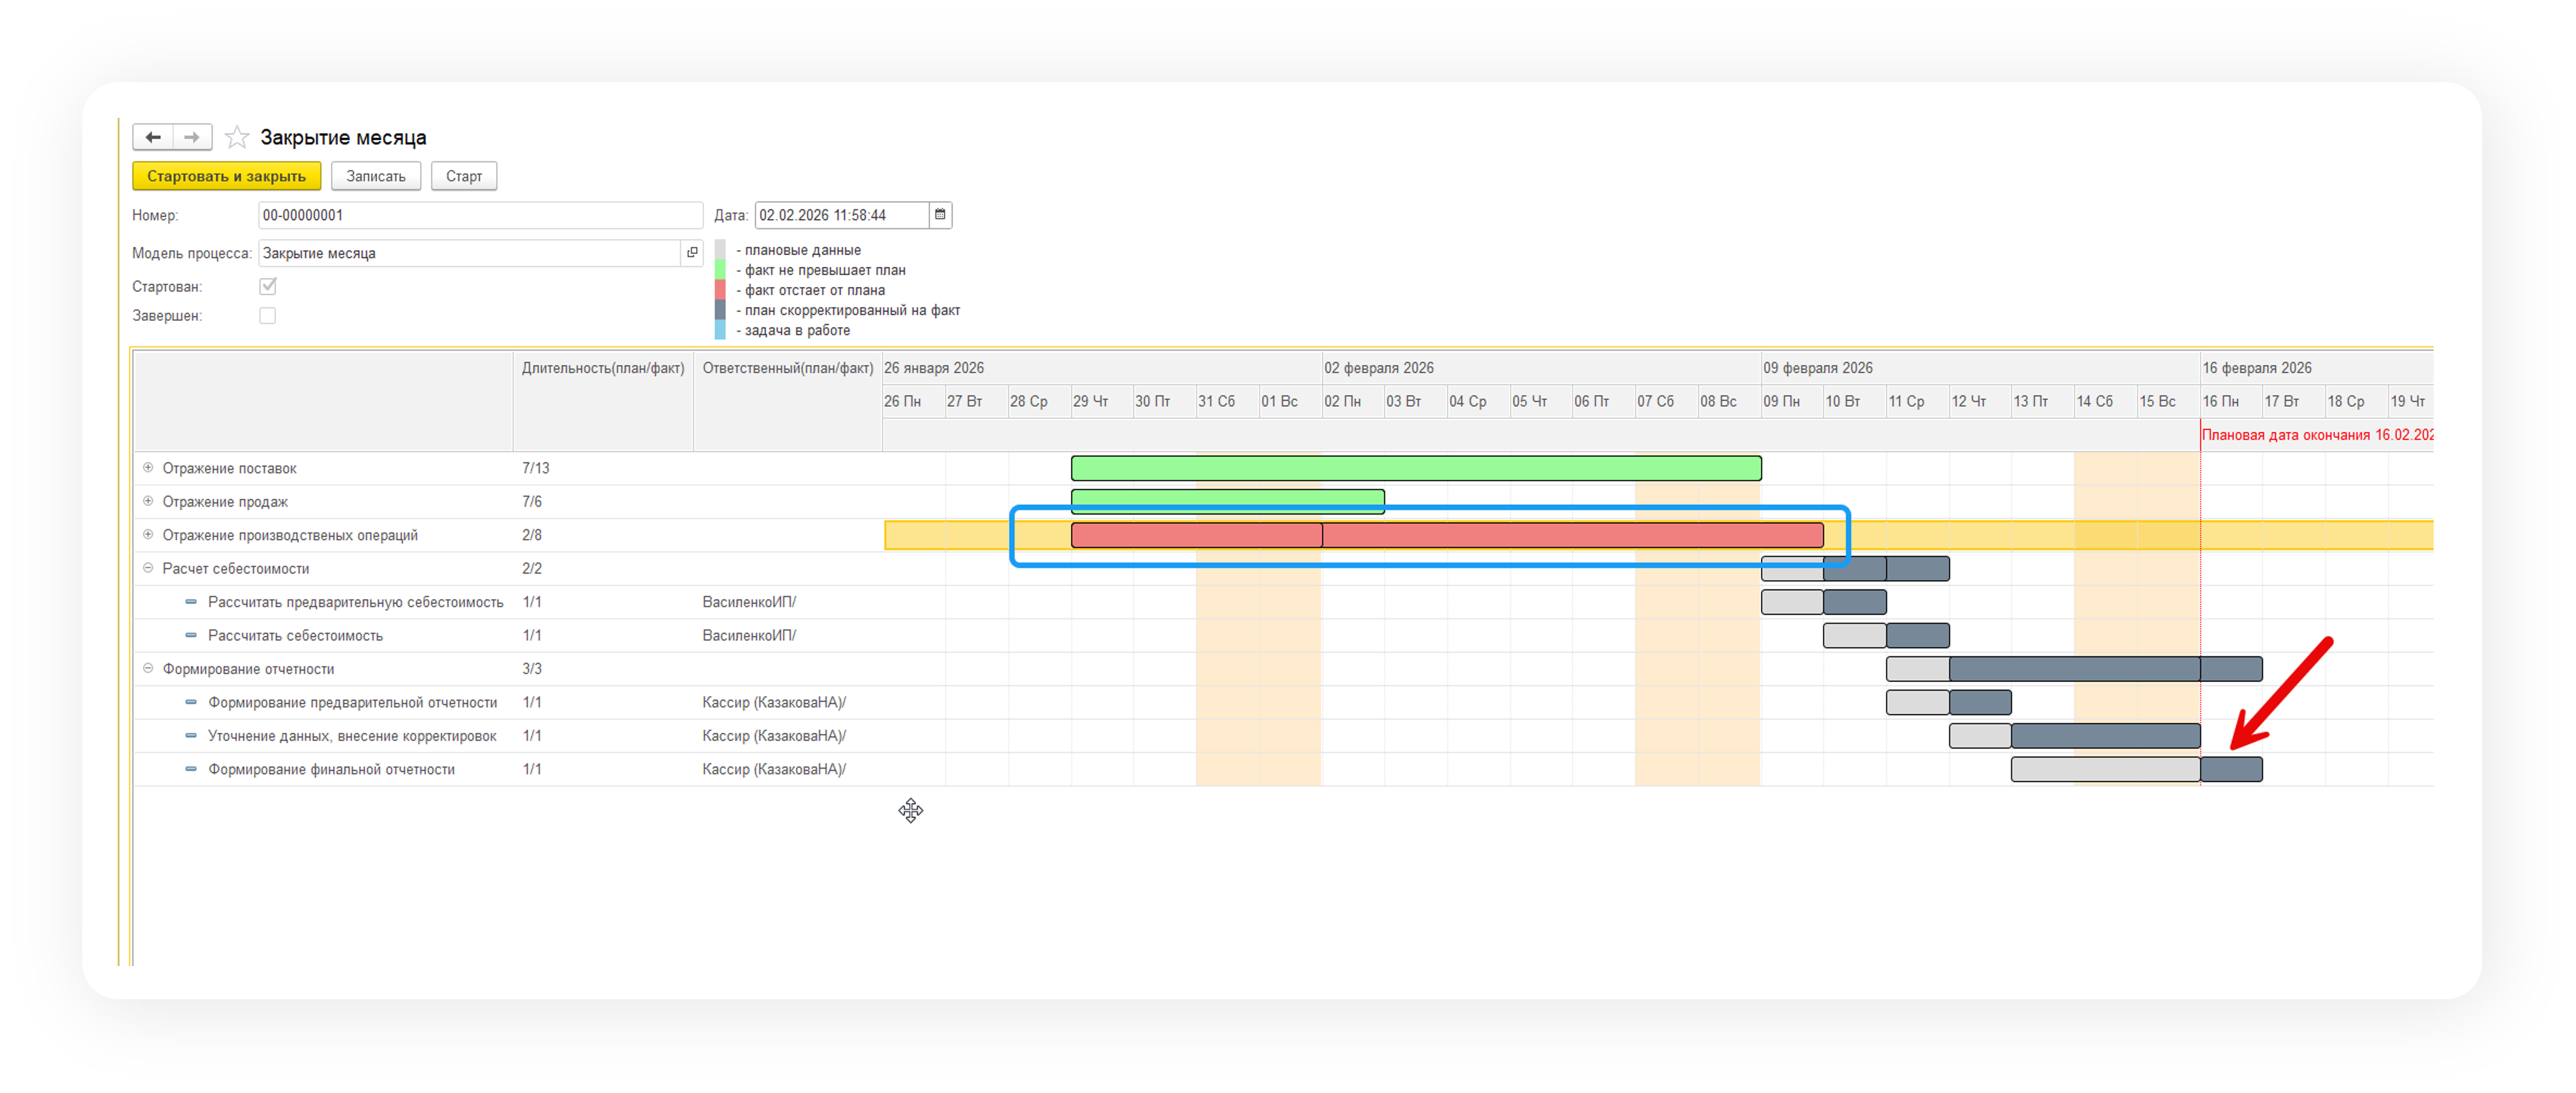
Task: Open the Модель процесса link icon
Action: point(692,253)
